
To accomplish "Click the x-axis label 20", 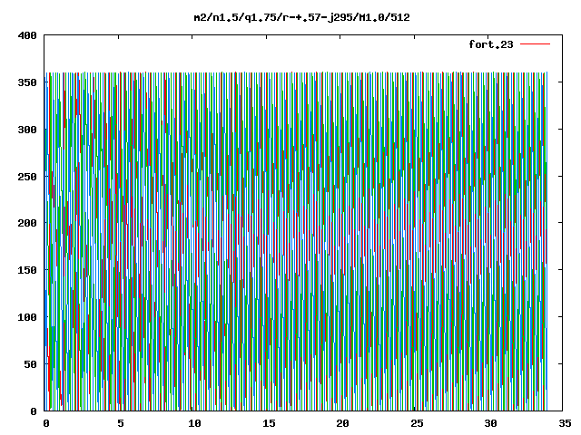I will click(342, 423).
